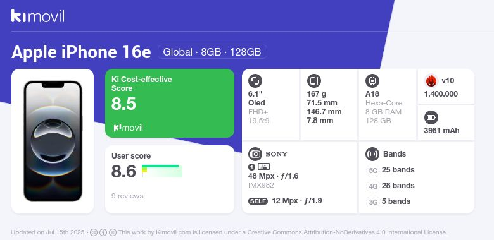
Task: Click the Kimovil logo at top left
Action: 38,16
